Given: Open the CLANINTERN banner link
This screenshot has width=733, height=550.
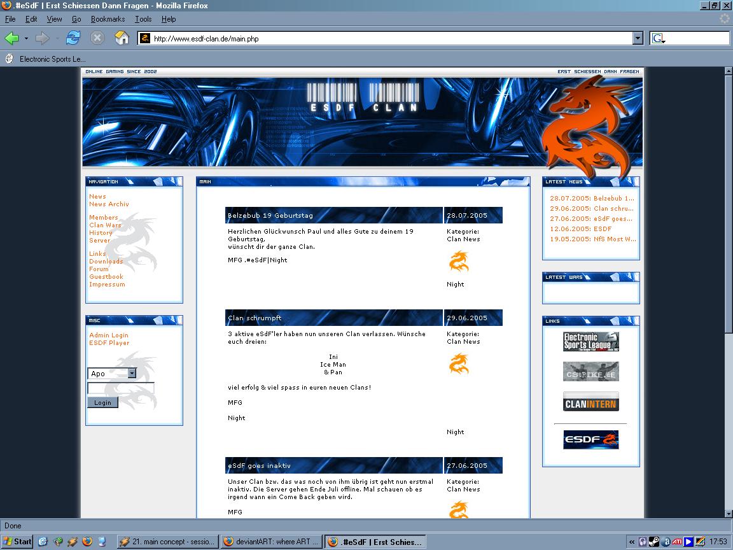Looking at the screenshot, I should point(590,402).
